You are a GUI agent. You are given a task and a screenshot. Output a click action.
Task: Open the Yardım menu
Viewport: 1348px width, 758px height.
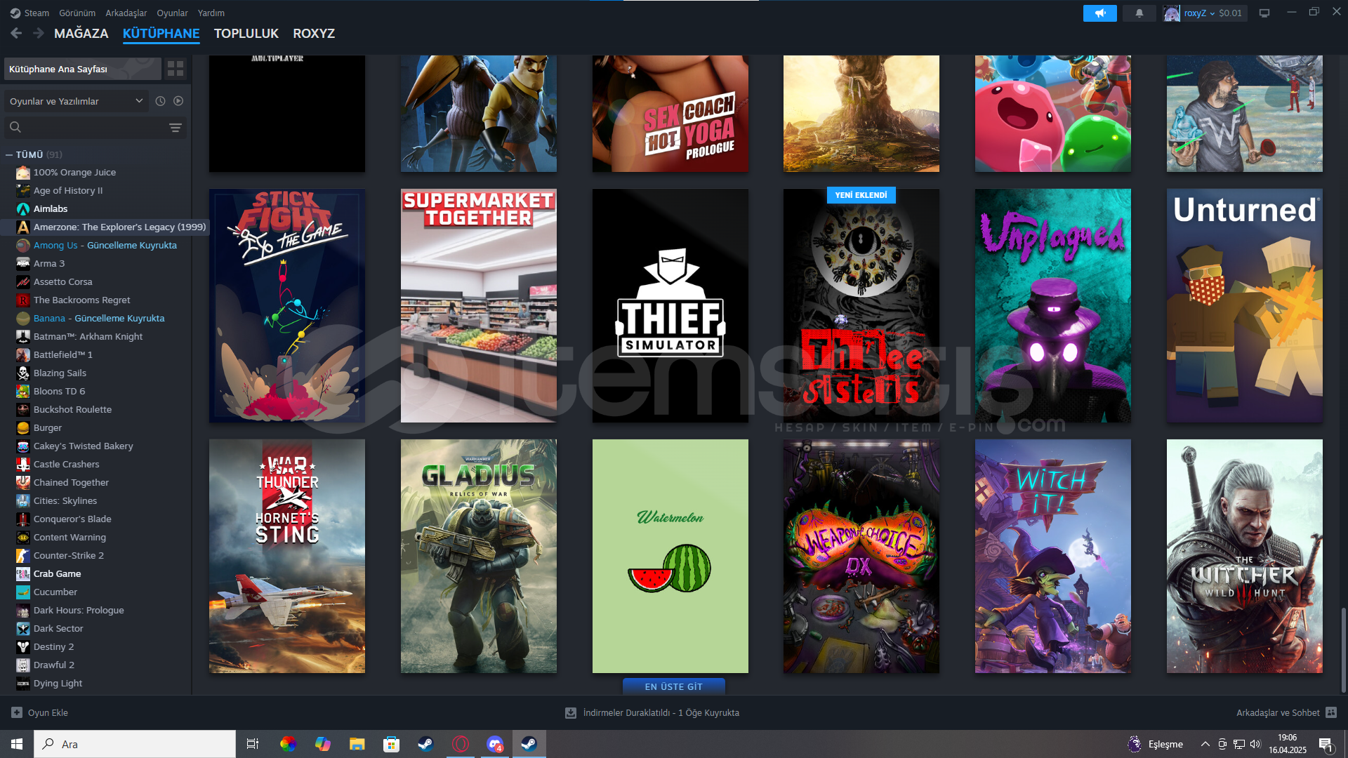click(211, 13)
